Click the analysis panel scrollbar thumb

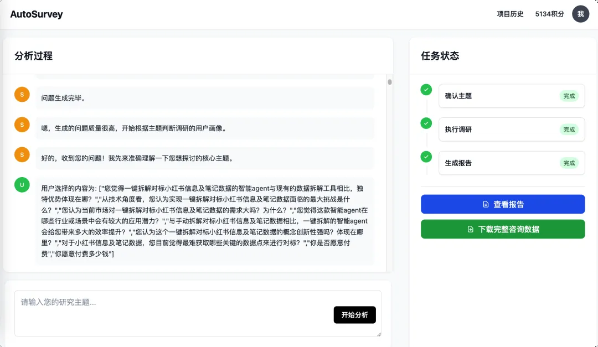point(390,82)
